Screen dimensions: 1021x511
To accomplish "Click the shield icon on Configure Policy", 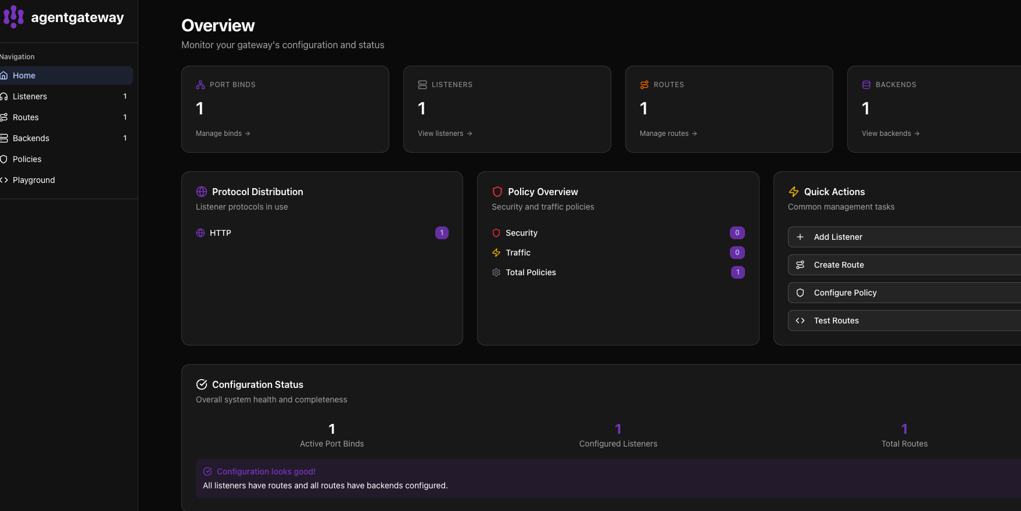I will pos(800,293).
